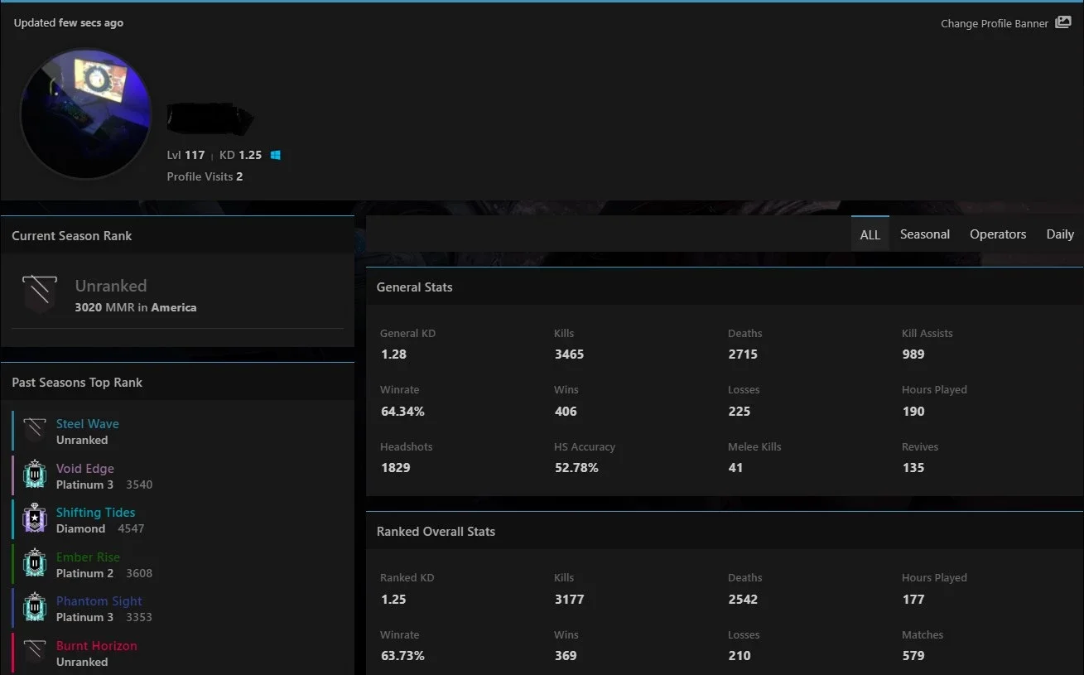
Task: Click the HS Accuracy value 52.78%
Action: (x=576, y=467)
